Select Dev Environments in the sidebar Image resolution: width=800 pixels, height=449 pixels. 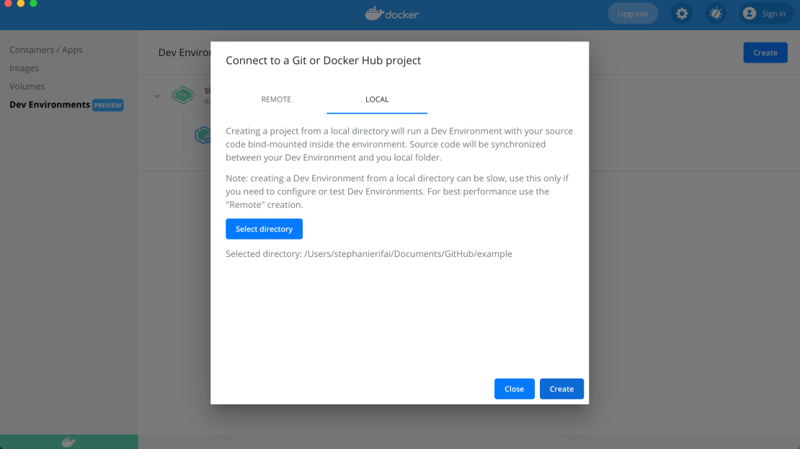coord(50,104)
